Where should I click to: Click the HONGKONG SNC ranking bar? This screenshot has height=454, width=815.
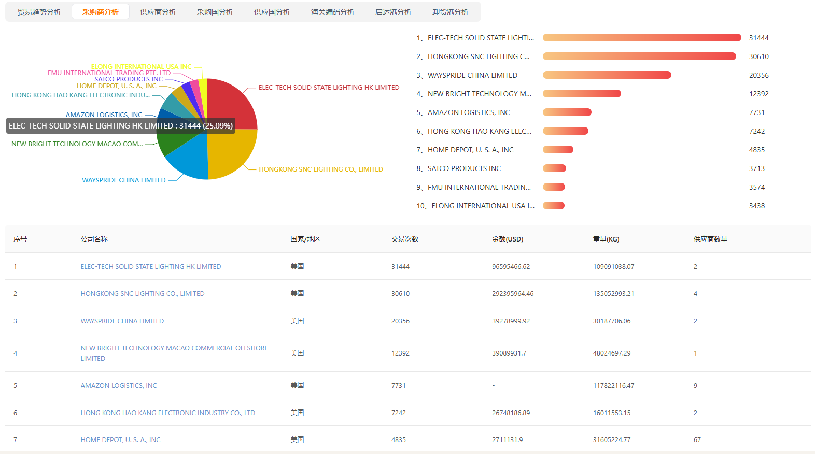(x=639, y=56)
